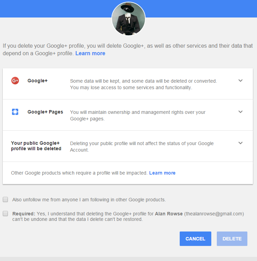Select the 'Google+' row title

[37, 81]
